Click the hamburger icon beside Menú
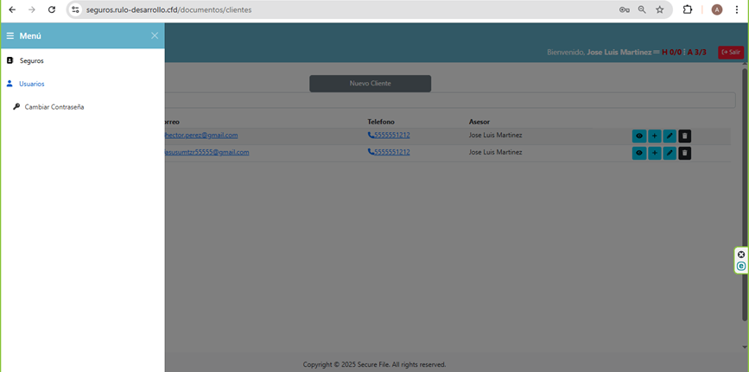 click(x=10, y=35)
